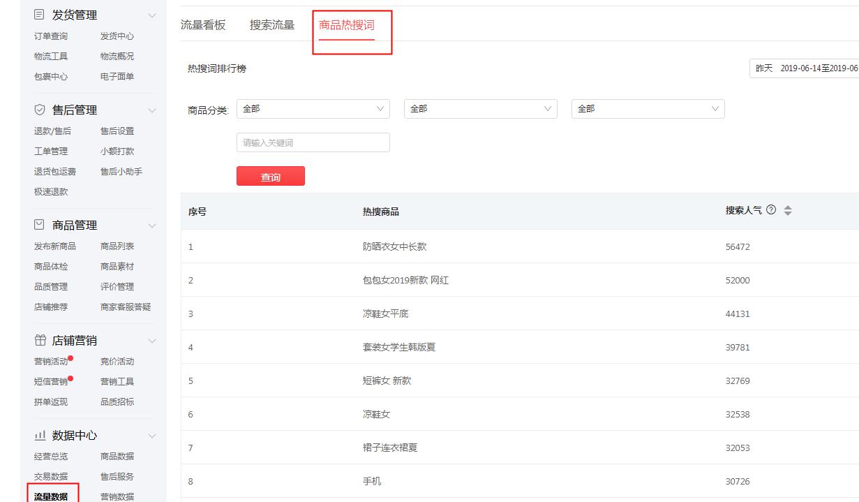Collapse the 发货管理 section chevron
Screen dimensions: 859x502
pyautogui.click(x=152, y=13)
